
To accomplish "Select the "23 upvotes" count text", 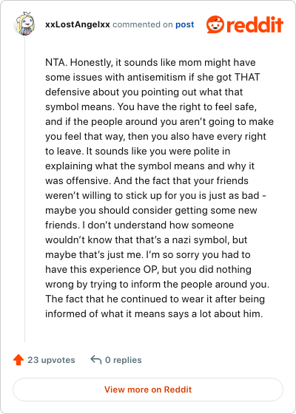I will pos(51,360).
